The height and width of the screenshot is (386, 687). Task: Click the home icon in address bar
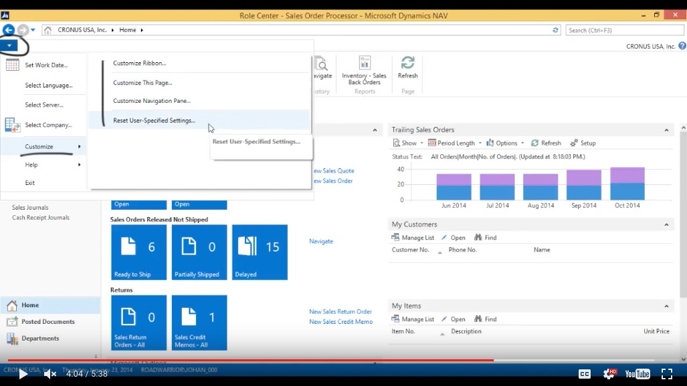[x=47, y=30]
